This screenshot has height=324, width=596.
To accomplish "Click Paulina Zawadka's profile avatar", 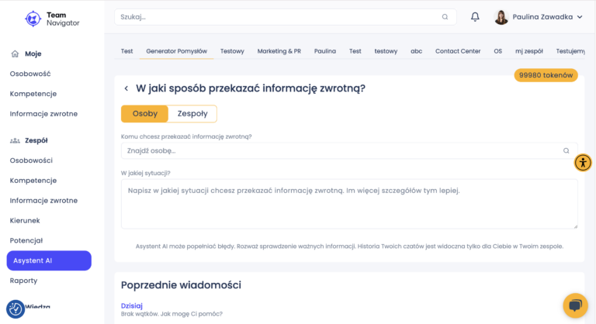I will tap(501, 17).
